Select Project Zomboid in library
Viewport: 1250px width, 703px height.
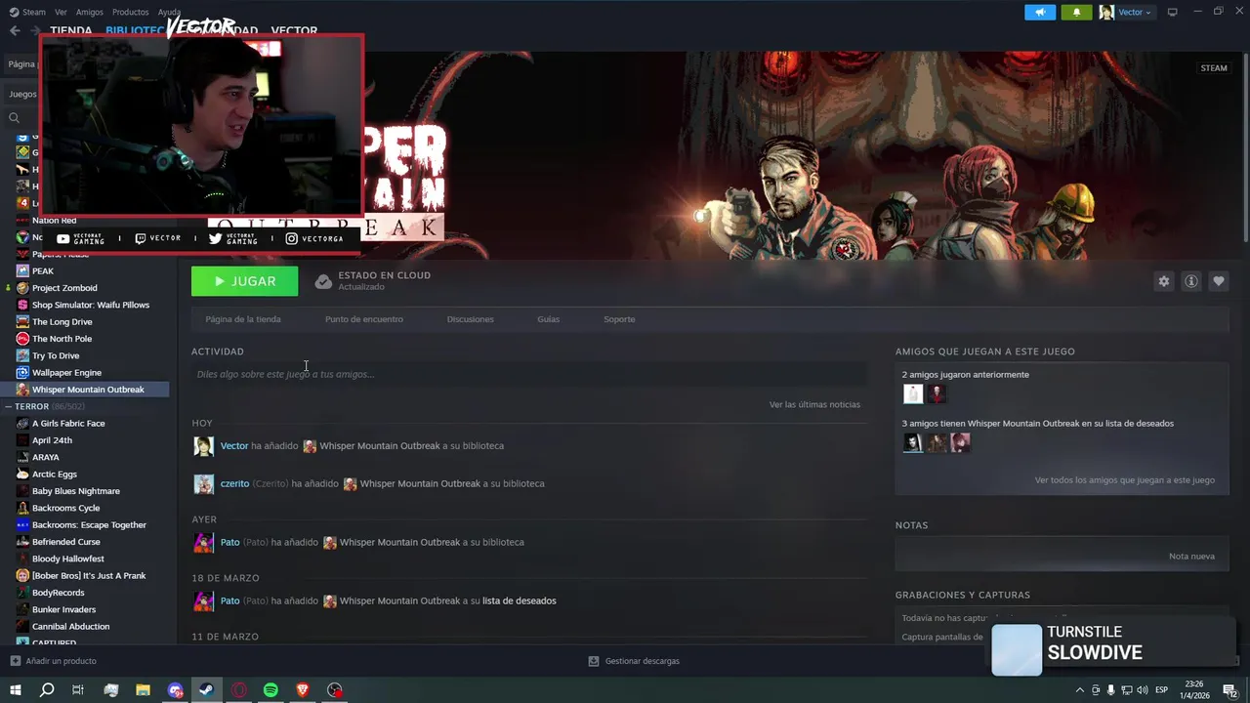(x=64, y=288)
